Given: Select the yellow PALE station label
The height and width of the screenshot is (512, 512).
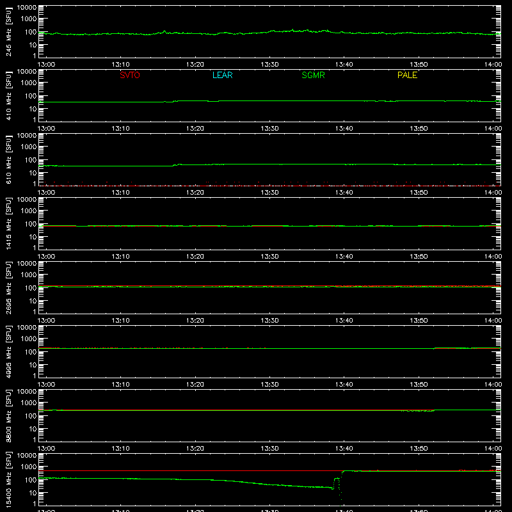Looking at the screenshot, I should (407, 75).
